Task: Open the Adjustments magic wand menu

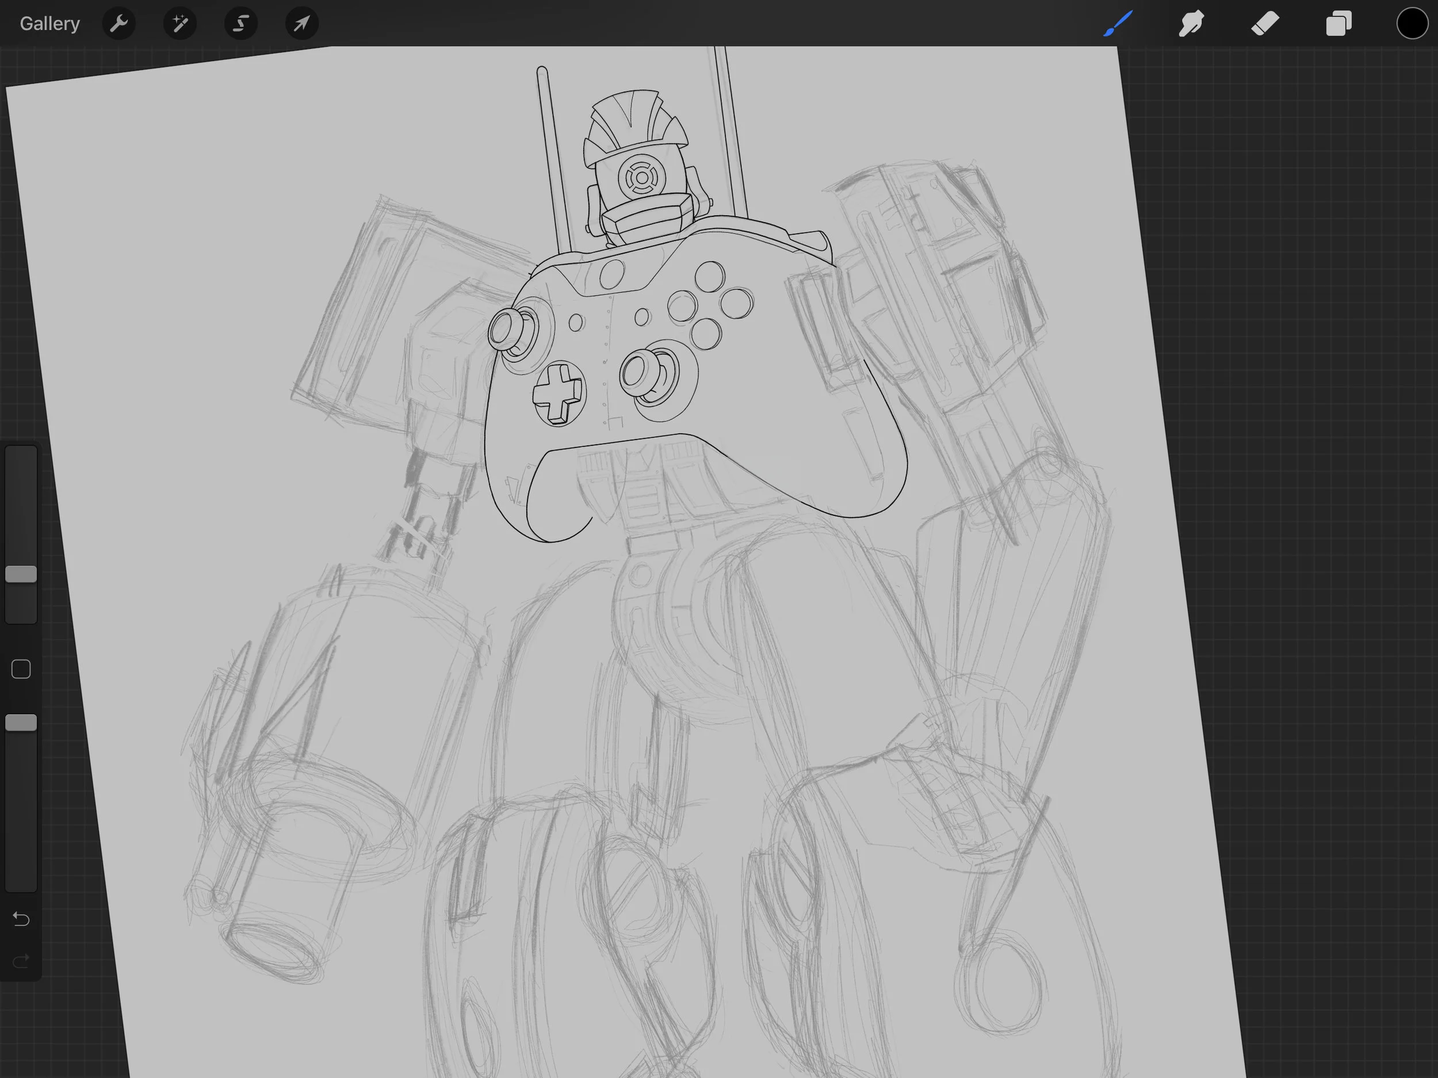Action: 180,24
